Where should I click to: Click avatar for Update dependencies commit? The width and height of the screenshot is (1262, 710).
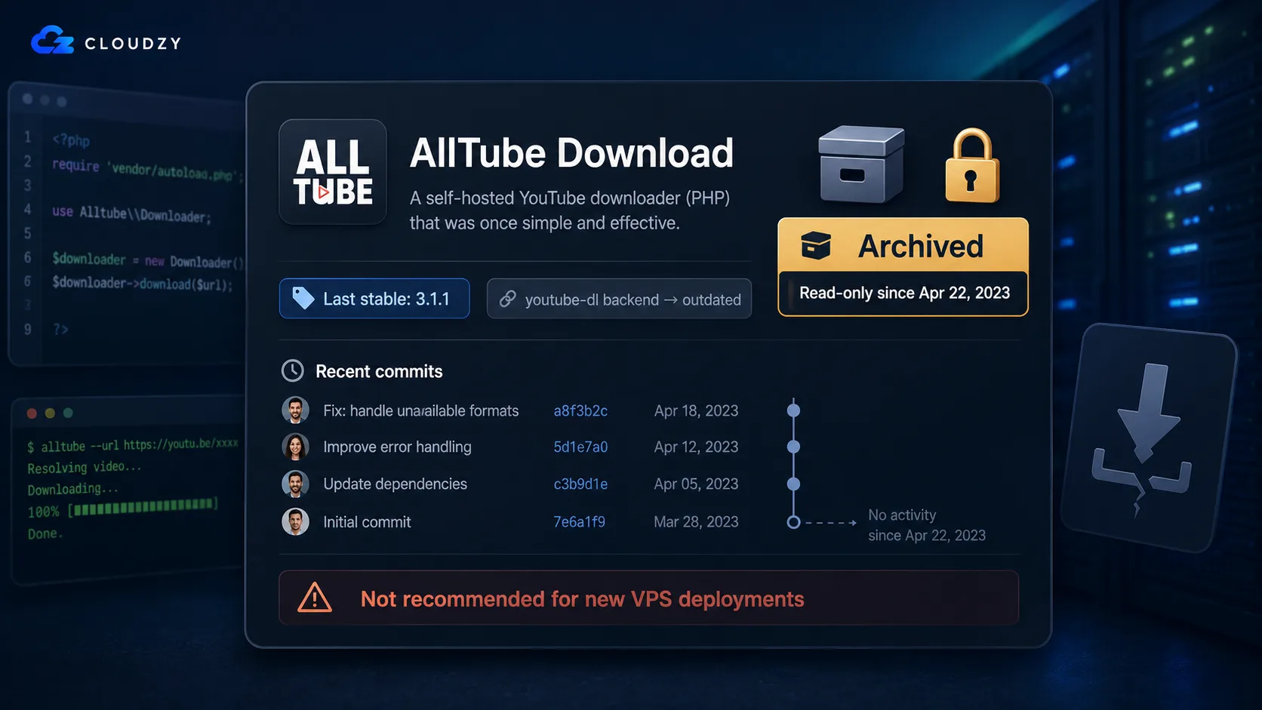pyautogui.click(x=295, y=484)
